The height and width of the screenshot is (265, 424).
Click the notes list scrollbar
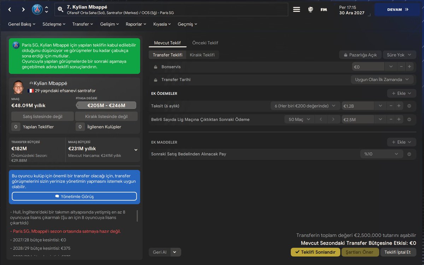tap(137, 216)
